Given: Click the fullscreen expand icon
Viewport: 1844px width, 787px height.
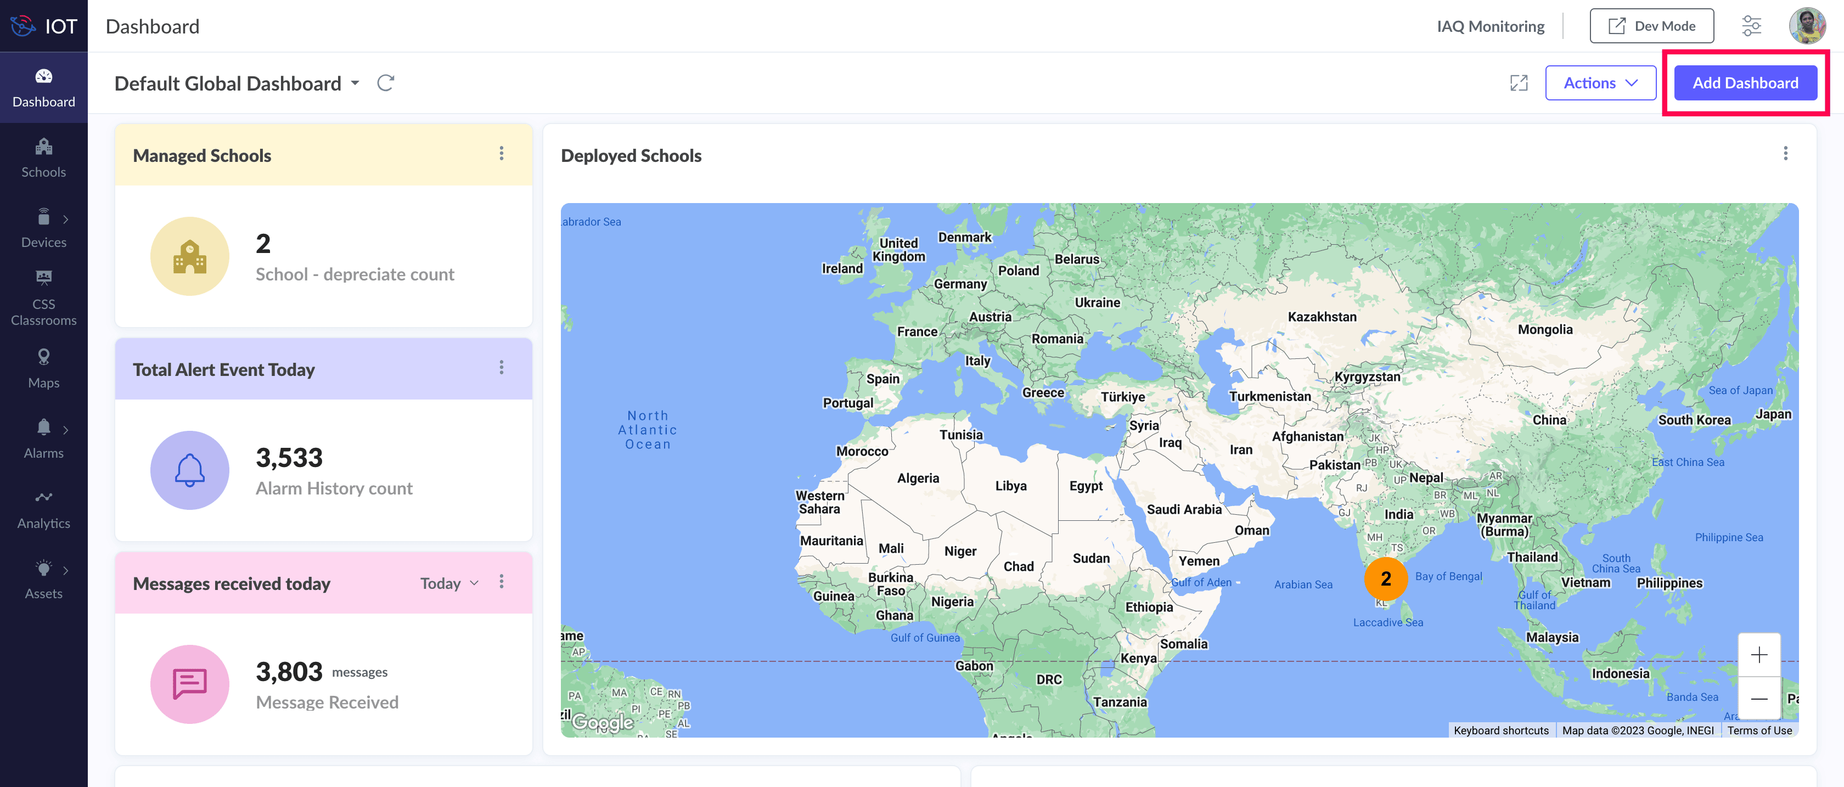Looking at the screenshot, I should tap(1519, 83).
